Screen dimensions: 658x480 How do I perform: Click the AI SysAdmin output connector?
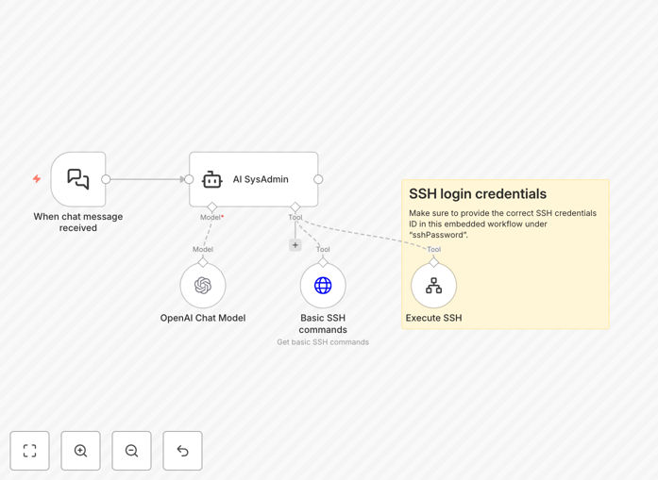tap(318, 179)
